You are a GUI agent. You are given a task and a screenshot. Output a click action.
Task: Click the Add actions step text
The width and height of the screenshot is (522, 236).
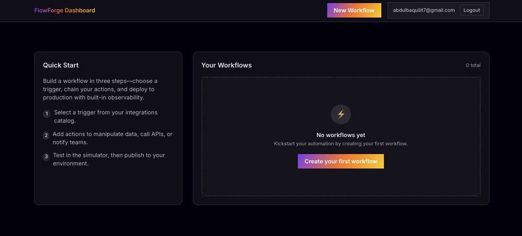click(x=112, y=138)
